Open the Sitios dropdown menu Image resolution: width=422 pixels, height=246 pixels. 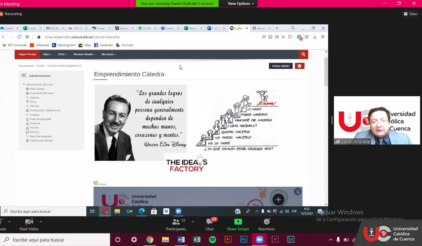pyautogui.click(x=47, y=54)
